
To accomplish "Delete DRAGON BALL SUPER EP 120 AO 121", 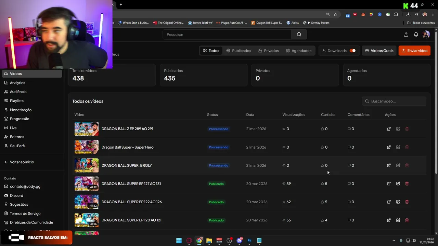I will coord(407,220).
